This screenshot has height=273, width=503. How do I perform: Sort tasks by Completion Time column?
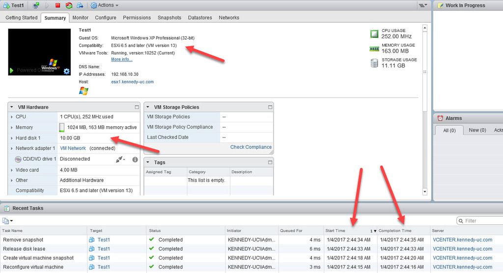click(404, 231)
